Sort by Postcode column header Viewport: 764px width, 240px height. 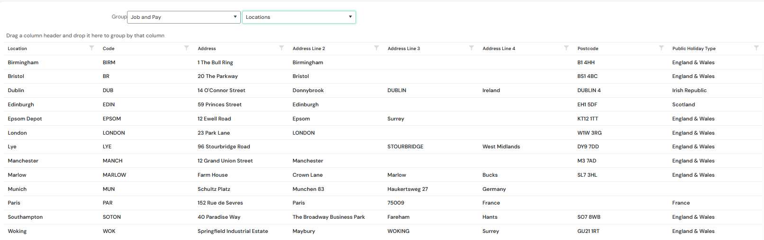pos(588,49)
